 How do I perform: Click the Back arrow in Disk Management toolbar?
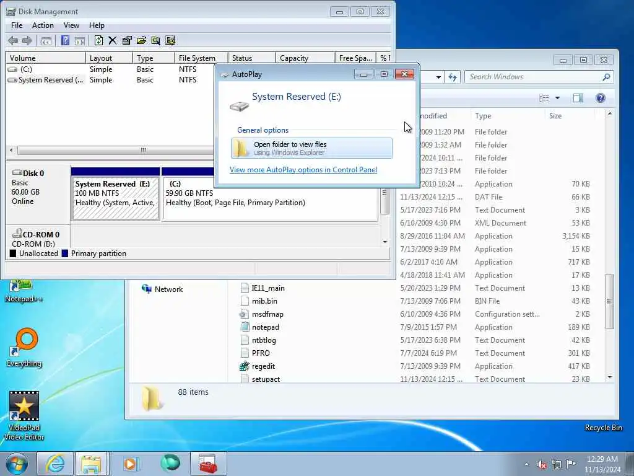pyautogui.click(x=13, y=40)
